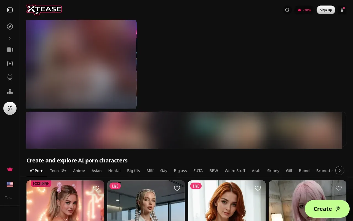Open the redhead character card
The image size is (353, 221).
click(x=227, y=201)
